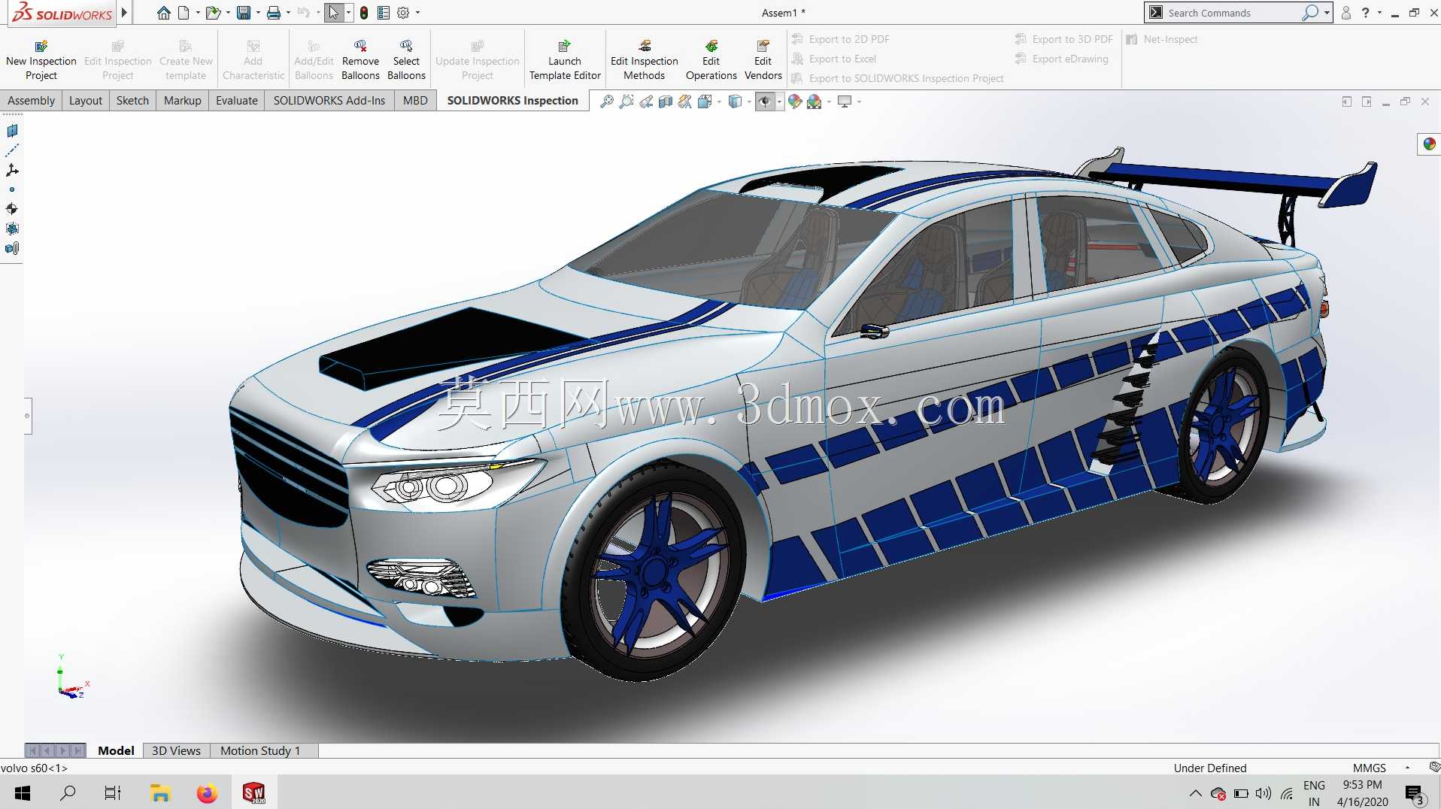
Task: Print with the printer icon
Action: 274,13
